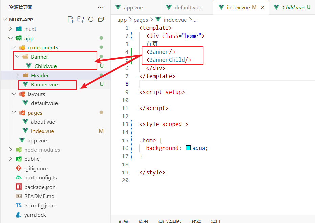315x223 pixels.
Task: Click the package.json npm icon
Action: coord(19,187)
